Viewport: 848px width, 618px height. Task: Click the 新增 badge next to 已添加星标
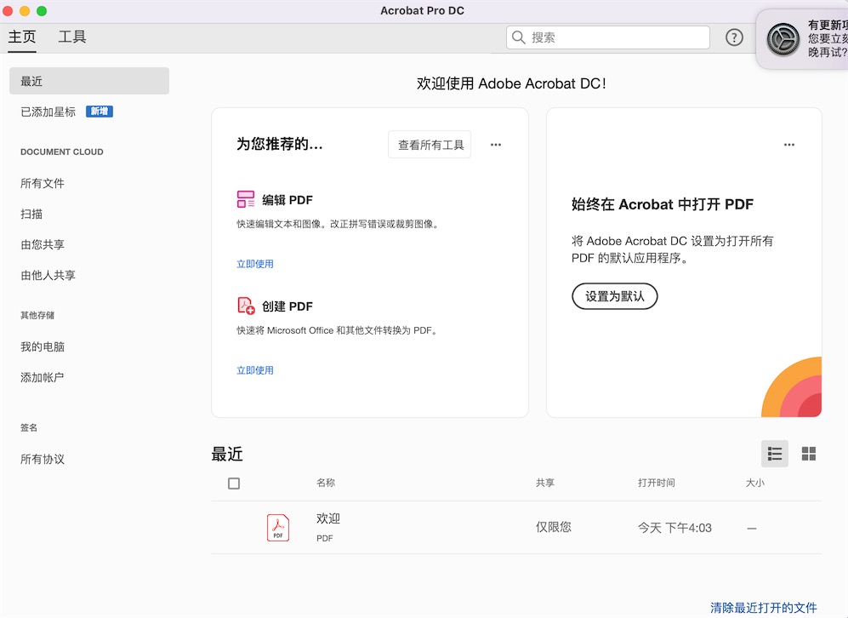[100, 112]
